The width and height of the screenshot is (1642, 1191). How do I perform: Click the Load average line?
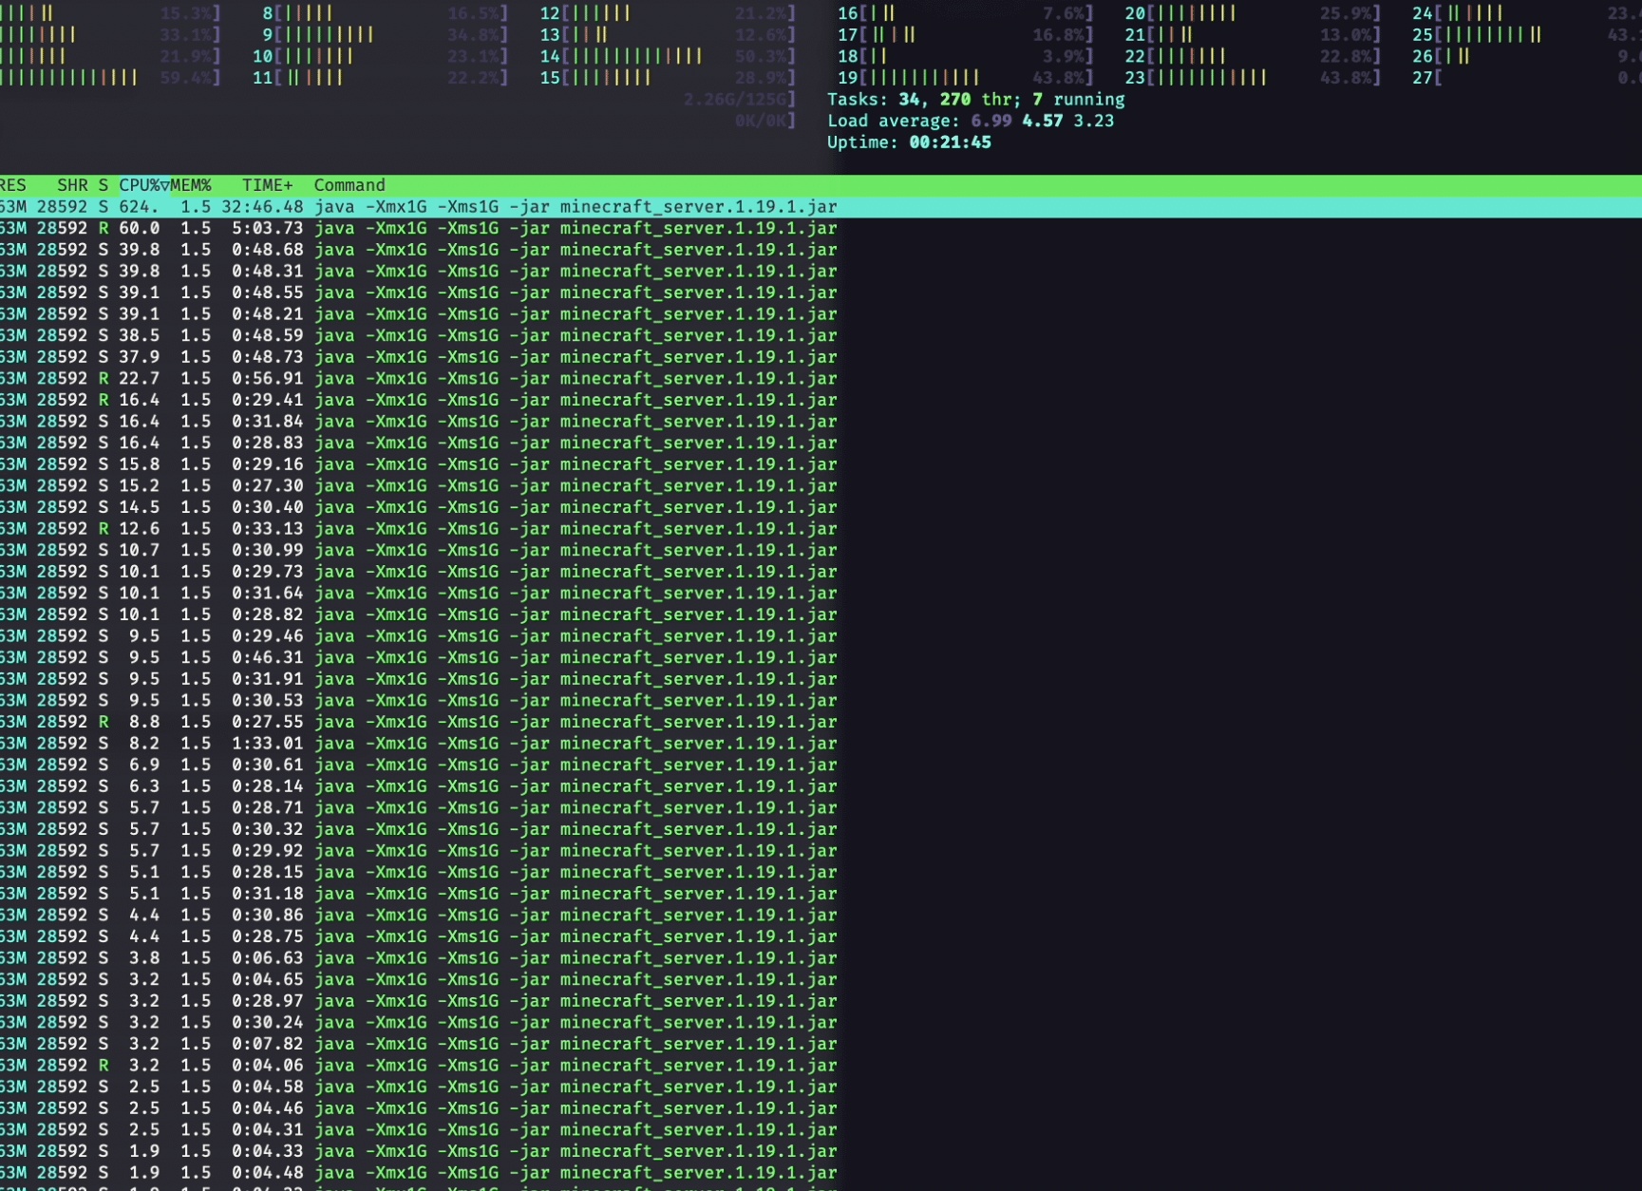(x=971, y=121)
